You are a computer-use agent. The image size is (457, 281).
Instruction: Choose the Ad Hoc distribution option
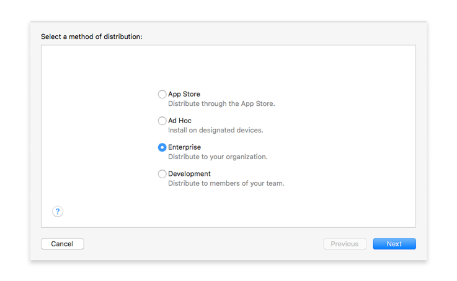click(x=162, y=121)
